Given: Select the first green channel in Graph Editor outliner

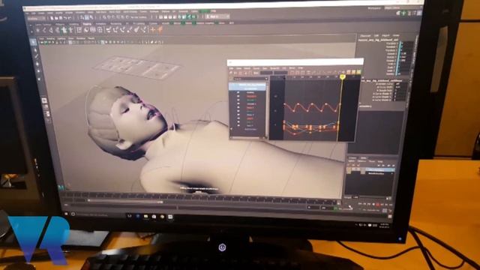Looking at the screenshot, I should [x=251, y=100].
